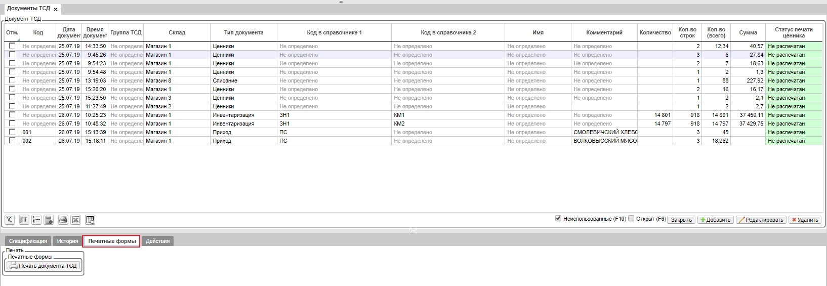The height and width of the screenshot is (286, 827).
Task: Click Печать документа ТСД button
Action: click(43, 266)
